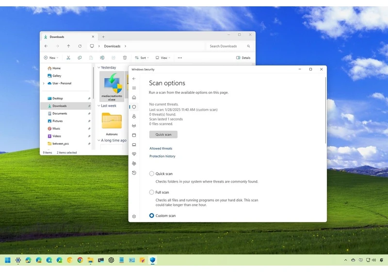Open the Sort dropdown in File Explorer

point(142,58)
